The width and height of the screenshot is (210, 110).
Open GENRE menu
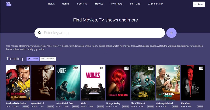[66, 4]
